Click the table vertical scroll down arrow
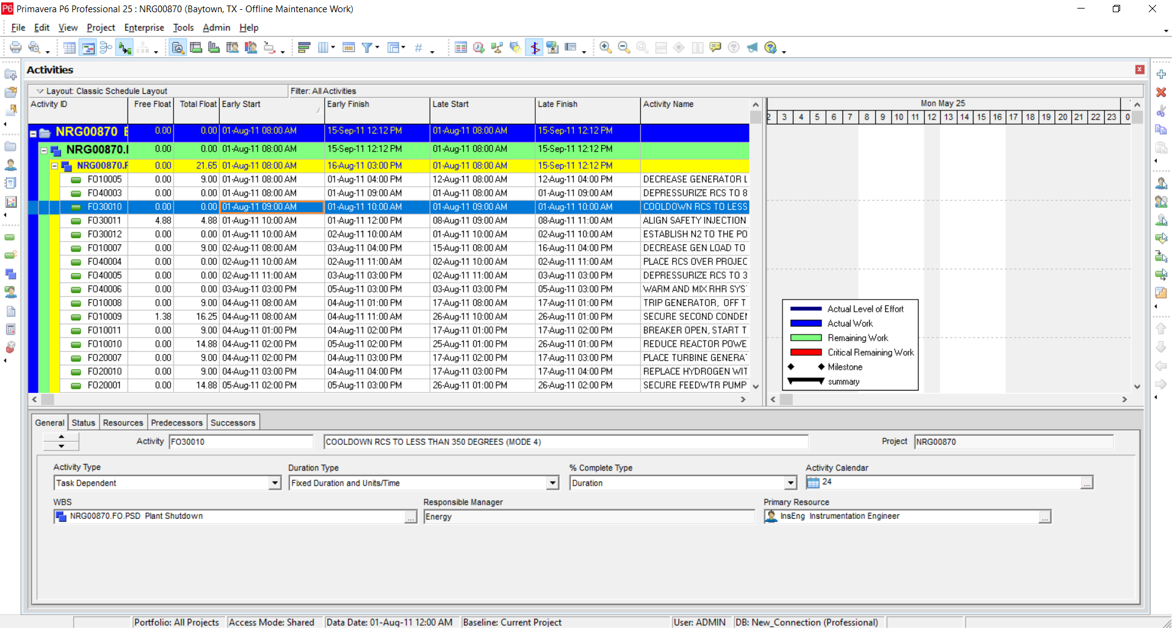 click(x=756, y=386)
